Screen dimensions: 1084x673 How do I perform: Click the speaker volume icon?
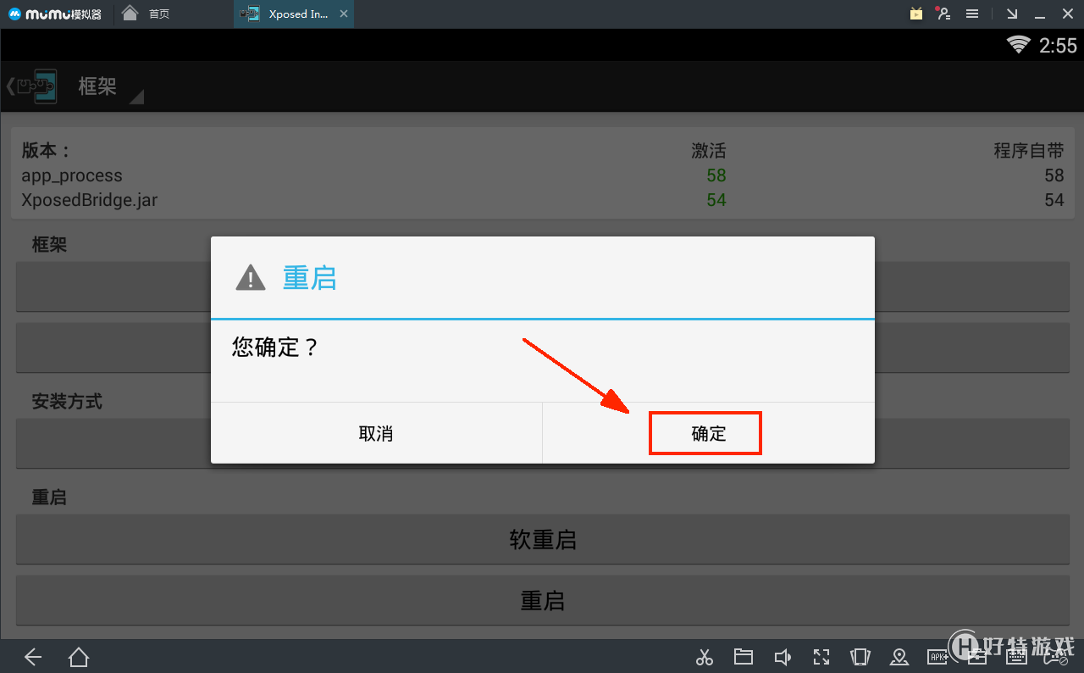[783, 657]
